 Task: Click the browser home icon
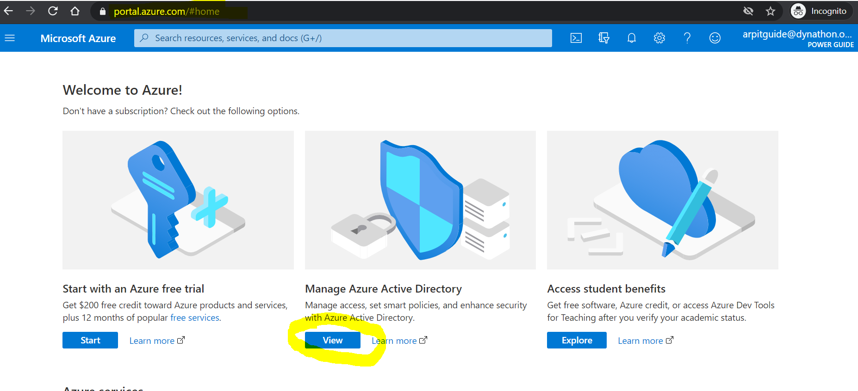tap(75, 11)
